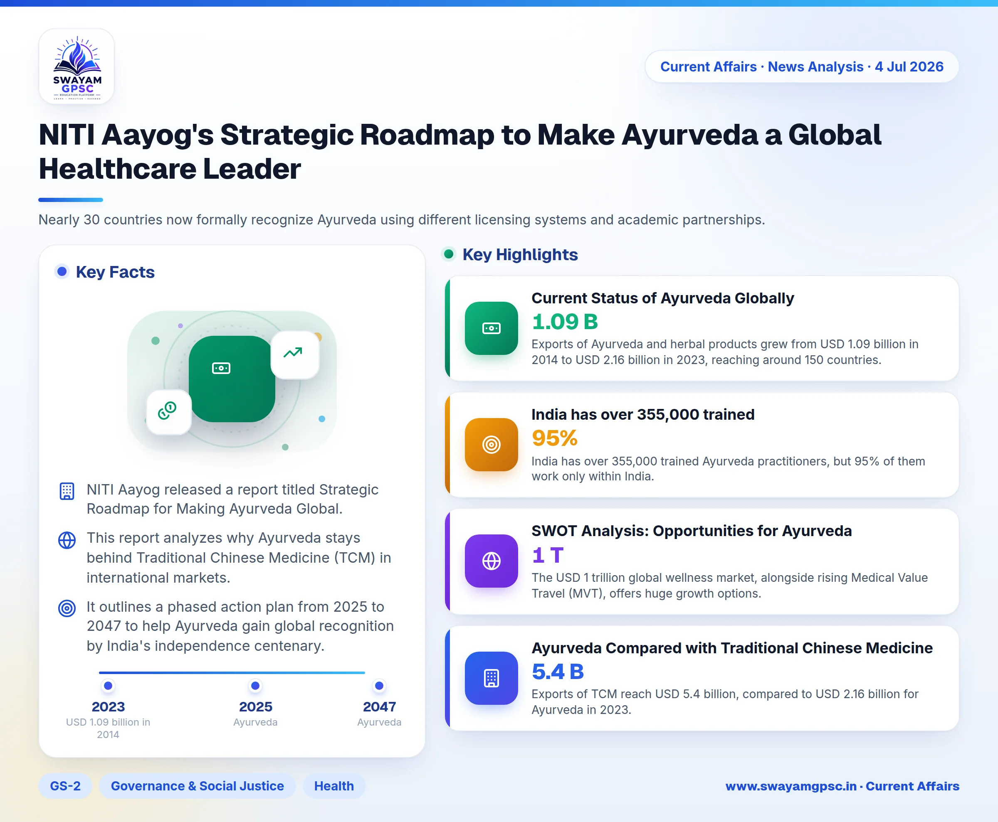
Task: Click the Current Affairs News Analysis date pill
Action: (x=802, y=67)
